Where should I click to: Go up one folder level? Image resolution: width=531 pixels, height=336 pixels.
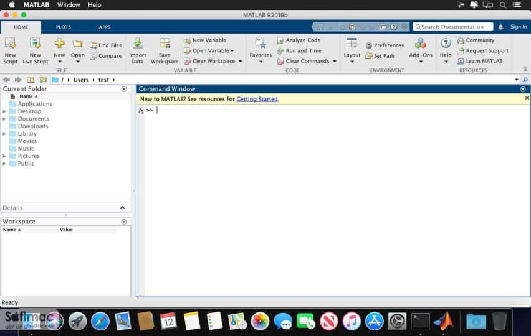pos(31,80)
